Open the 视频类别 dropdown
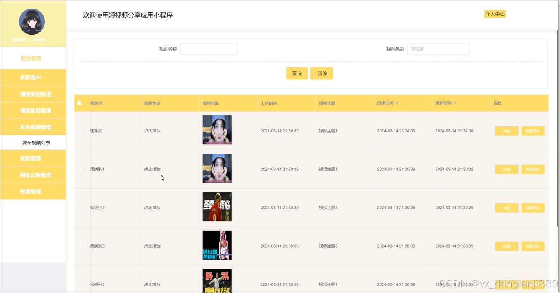560x293 pixels. point(439,49)
